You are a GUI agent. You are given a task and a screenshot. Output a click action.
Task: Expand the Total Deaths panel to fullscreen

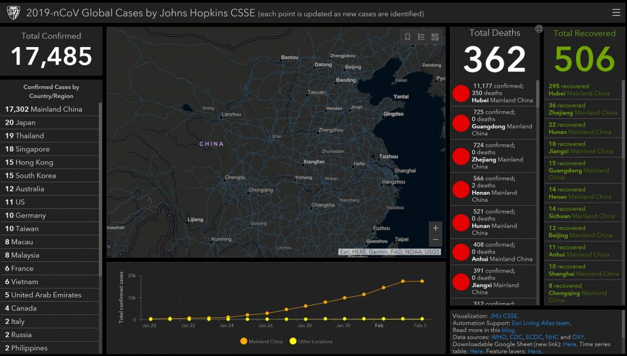tap(539, 29)
